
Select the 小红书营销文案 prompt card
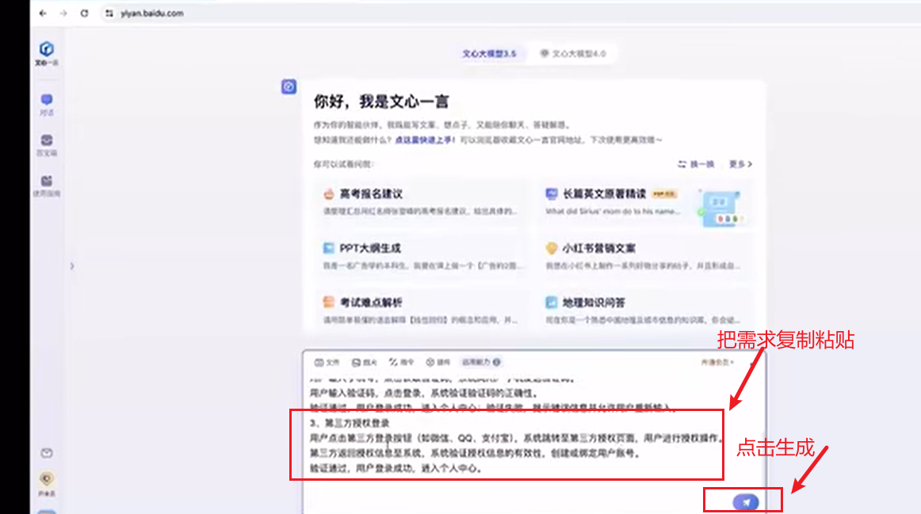pos(644,256)
